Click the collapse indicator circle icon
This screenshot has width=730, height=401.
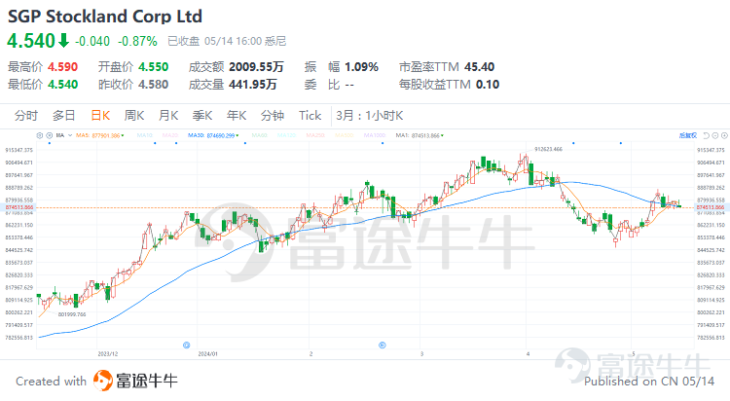[x=49, y=135]
